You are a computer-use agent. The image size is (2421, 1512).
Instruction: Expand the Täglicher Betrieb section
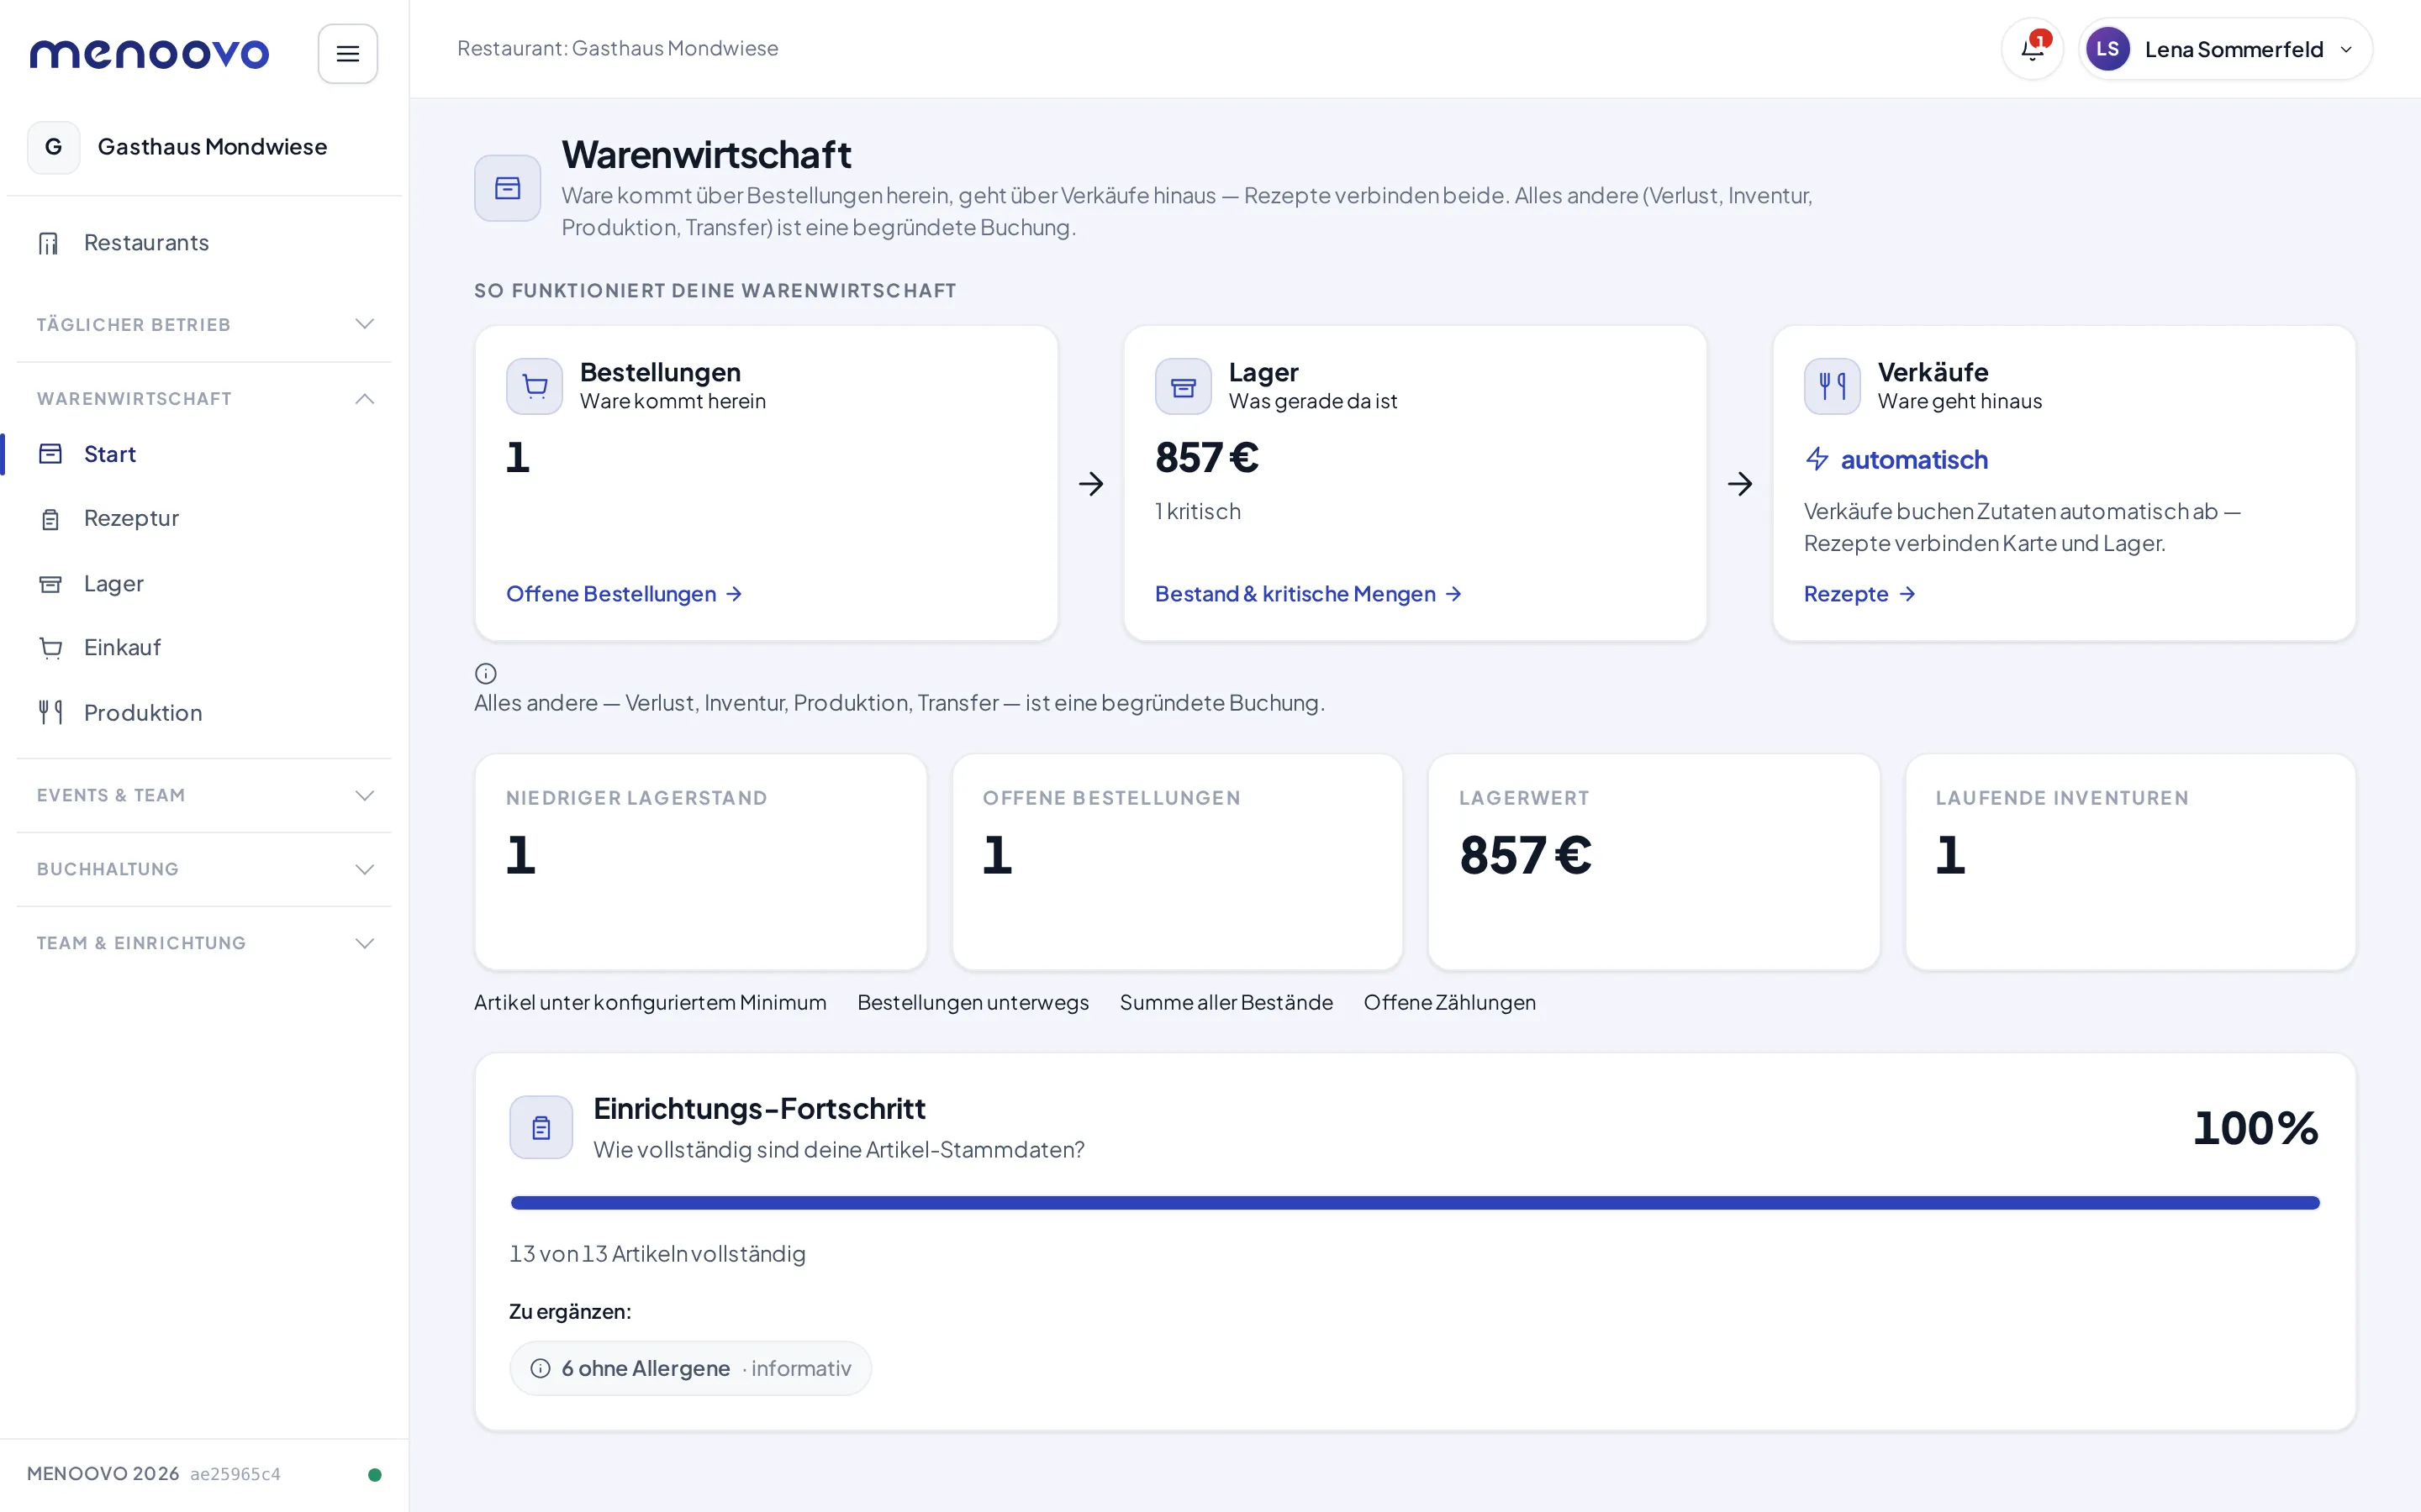(x=204, y=324)
